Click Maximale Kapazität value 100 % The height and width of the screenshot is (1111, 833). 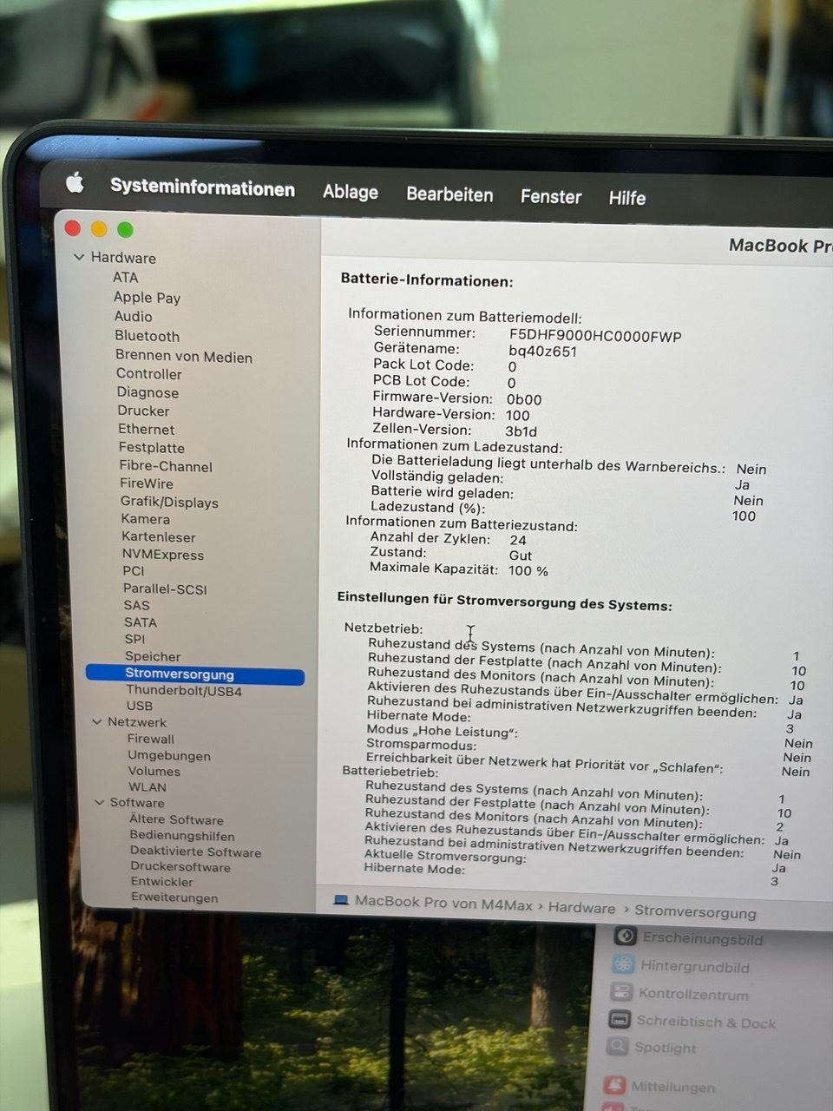(528, 571)
